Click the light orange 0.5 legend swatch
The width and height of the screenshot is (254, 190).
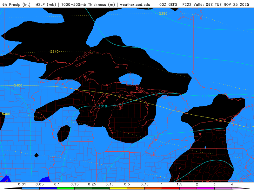tap(136, 188)
